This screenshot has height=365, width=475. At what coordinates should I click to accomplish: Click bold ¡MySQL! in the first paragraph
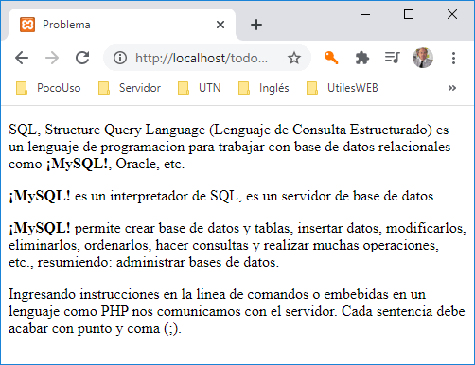pos(77,164)
